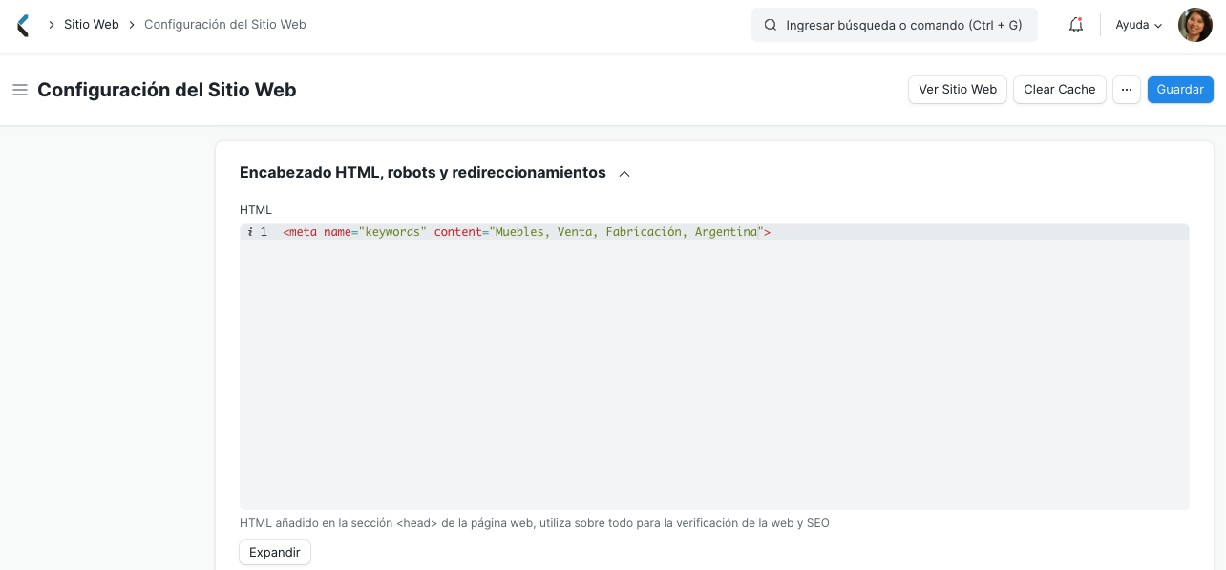Image resolution: width=1226 pixels, height=570 pixels.
Task: Select the meta keywords code line
Action: pyautogui.click(x=525, y=231)
